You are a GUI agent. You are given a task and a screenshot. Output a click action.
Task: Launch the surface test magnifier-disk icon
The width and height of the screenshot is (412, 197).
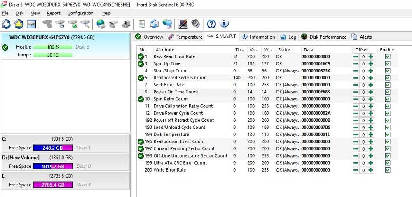[x=85, y=24]
